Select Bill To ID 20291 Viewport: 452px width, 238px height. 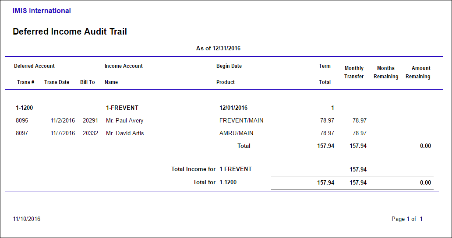(90, 121)
